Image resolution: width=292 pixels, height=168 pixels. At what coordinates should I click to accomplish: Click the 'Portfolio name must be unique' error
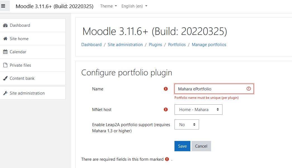point(206,98)
